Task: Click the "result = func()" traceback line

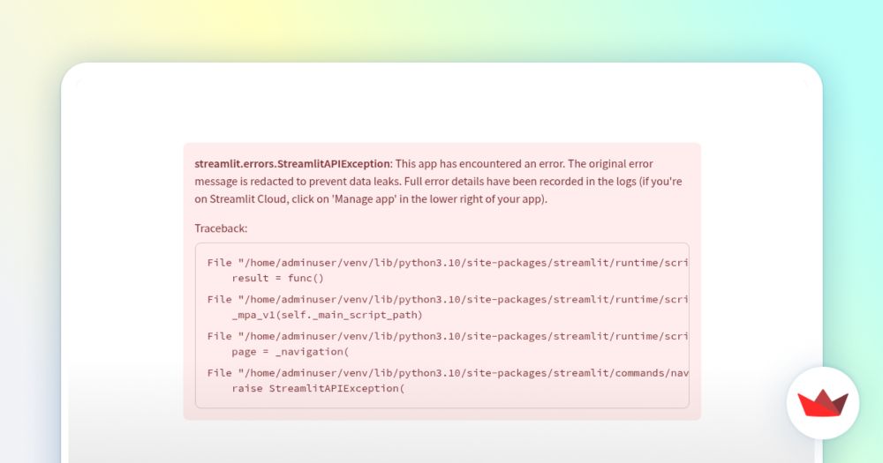Action: 277,278
